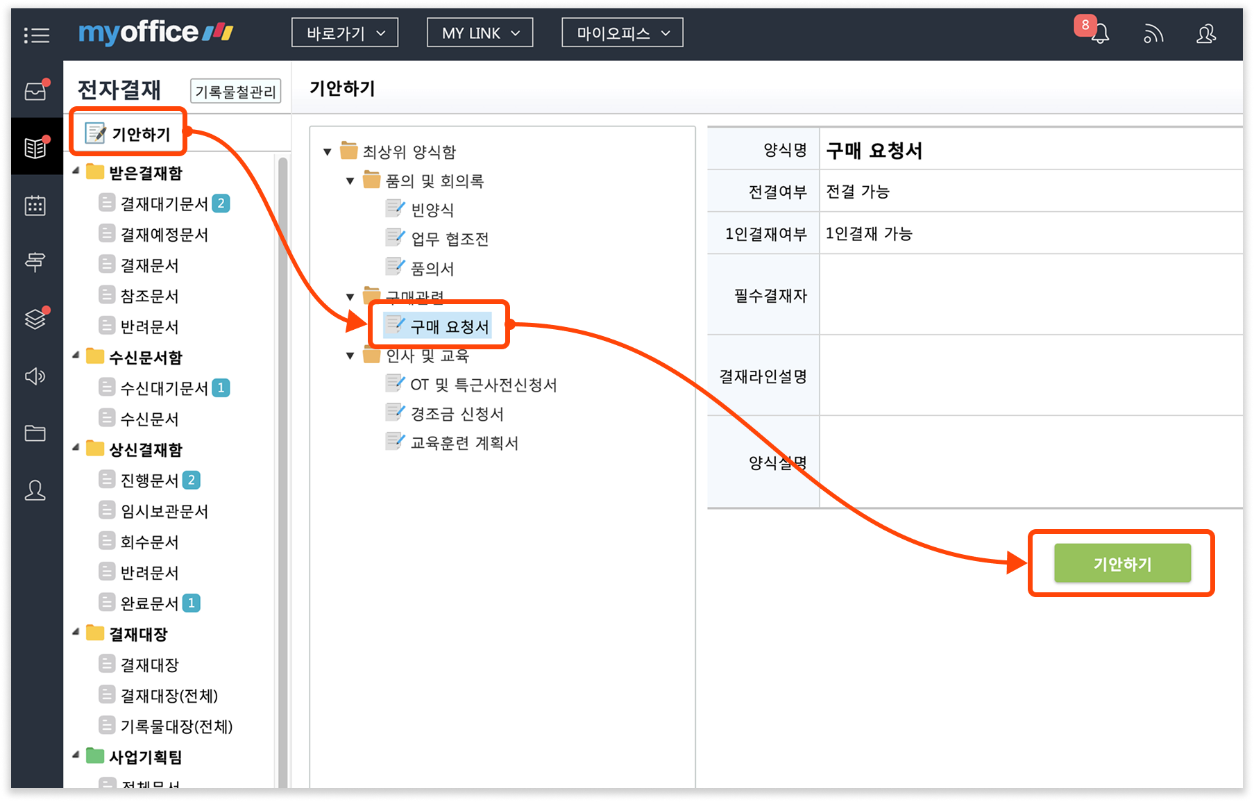The height and width of the screenshot is (802, 1254).
Task: Collapse the 결재대장 tree arrow
Action: click(76, 632)
